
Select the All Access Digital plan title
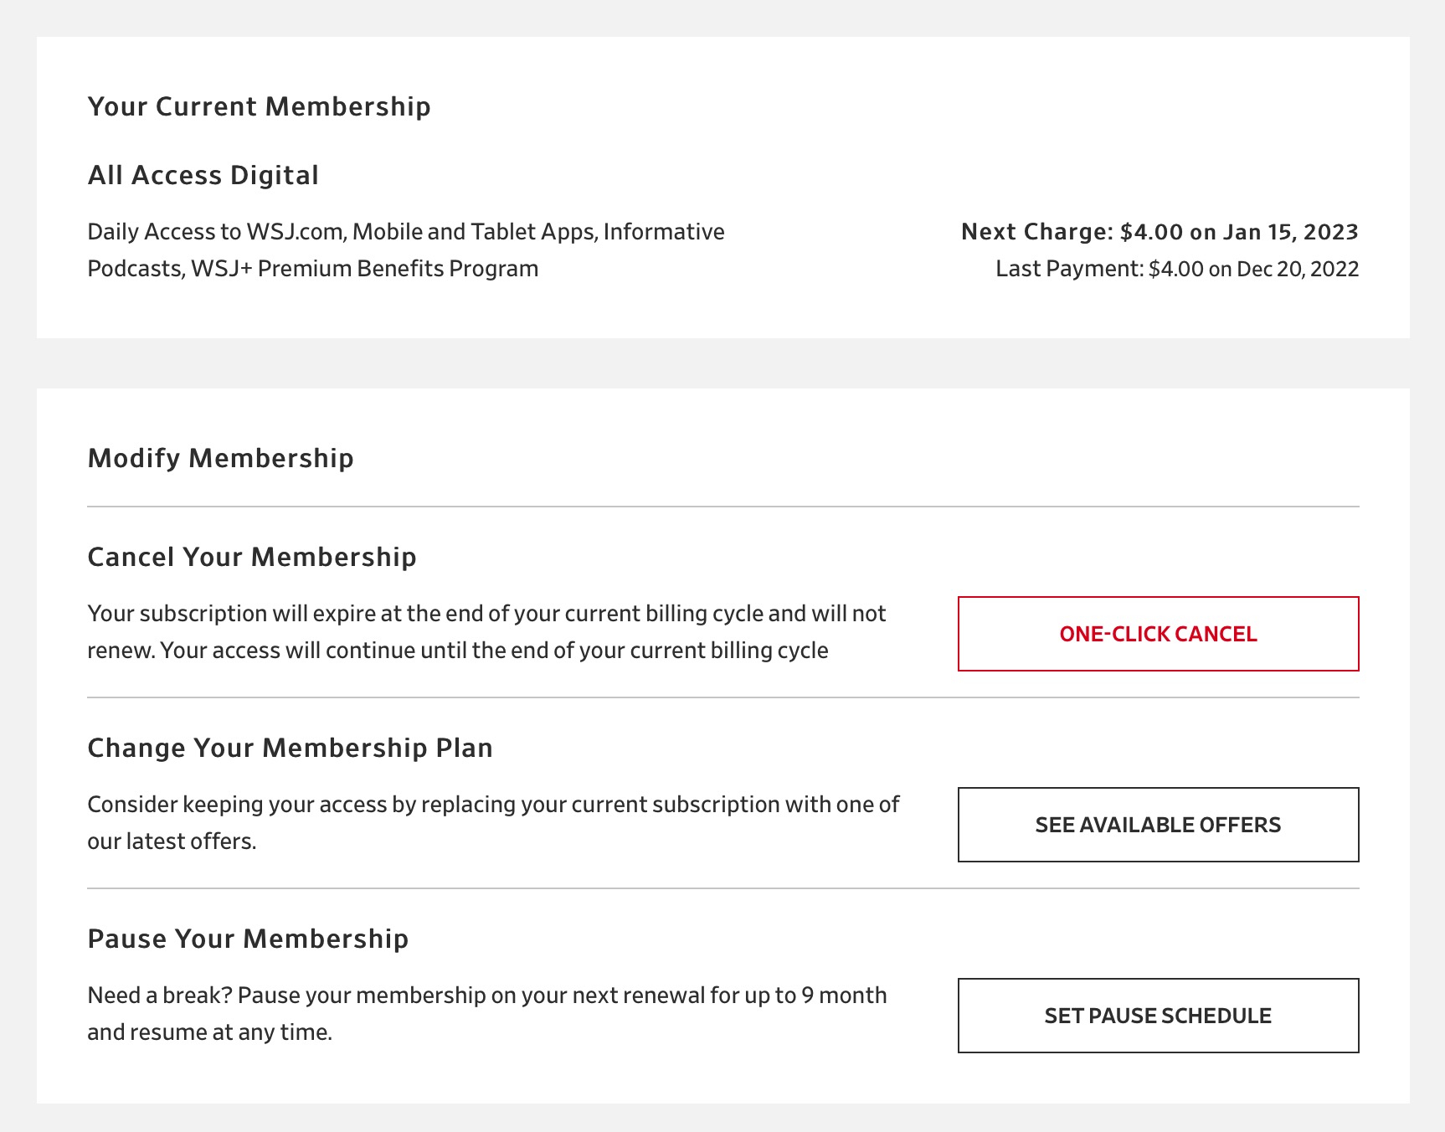(203, 175)
